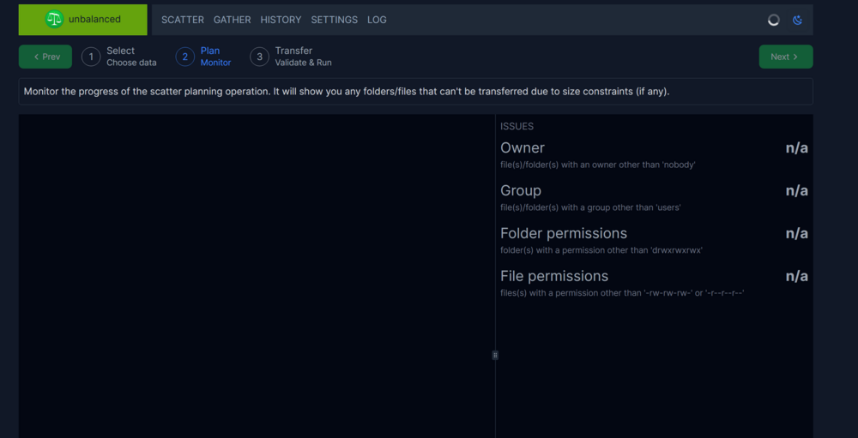The height and width of the screenshot is (438, 858).
Task: Click the 'Monitor' step label
Action: point(215,63)
